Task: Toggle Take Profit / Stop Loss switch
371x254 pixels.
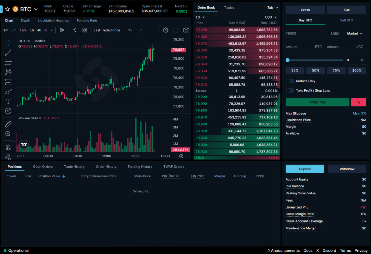Action: [290, 91]
